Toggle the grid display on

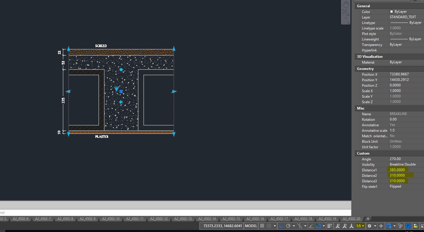coord(262,226)
